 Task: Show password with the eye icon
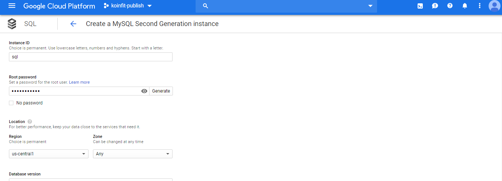(145, 91)
